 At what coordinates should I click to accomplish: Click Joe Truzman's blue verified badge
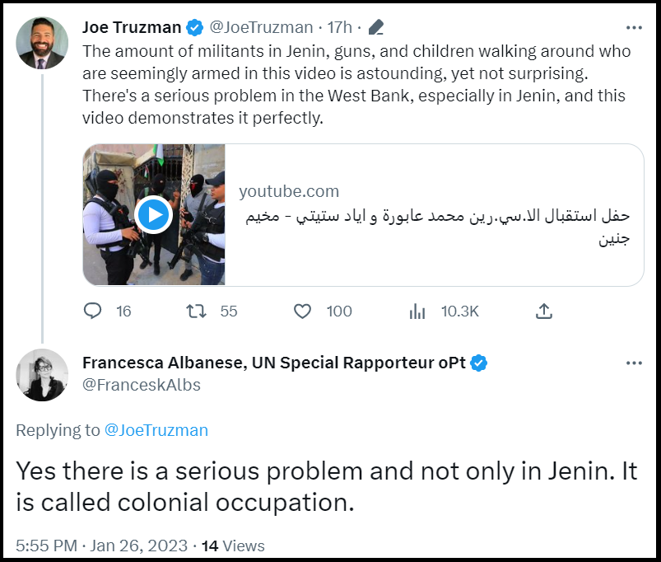pos(195,27)
